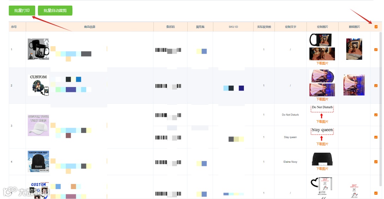Select the Elaine Noxy custom text cell
Viewport: 384px width, 199px height.
[x=290, y=162]
